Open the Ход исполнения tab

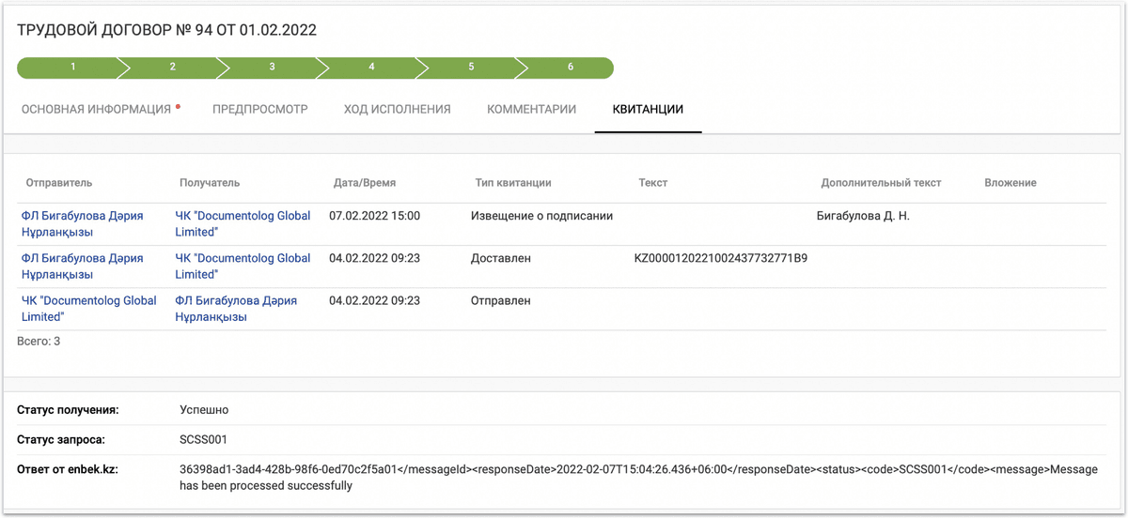(397, 109)
